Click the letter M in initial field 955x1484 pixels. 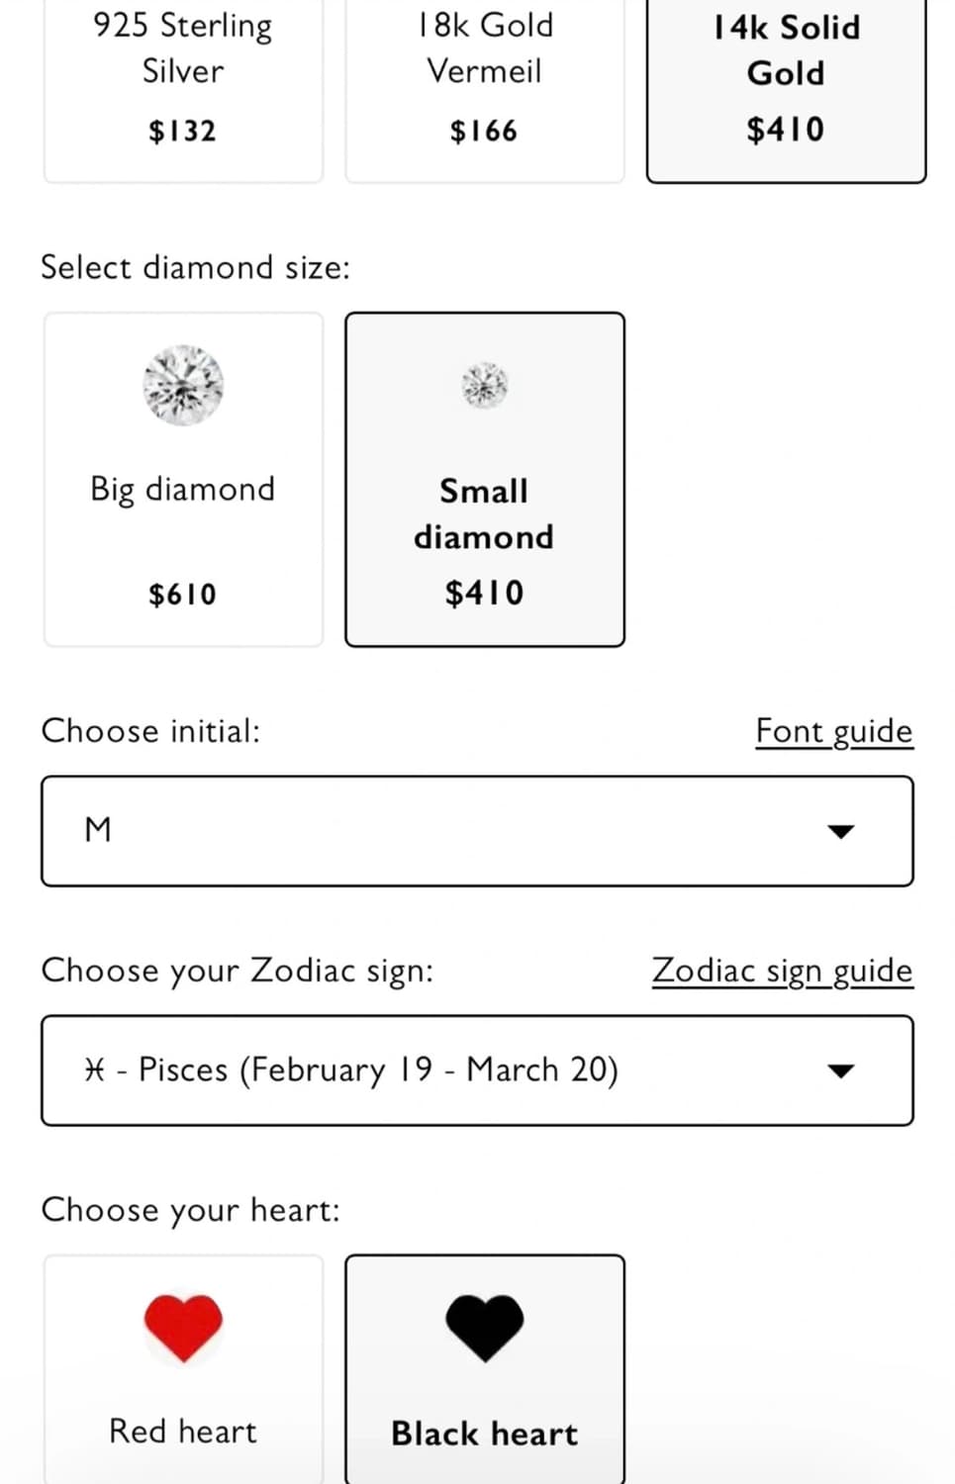click(x=98, y=830)
